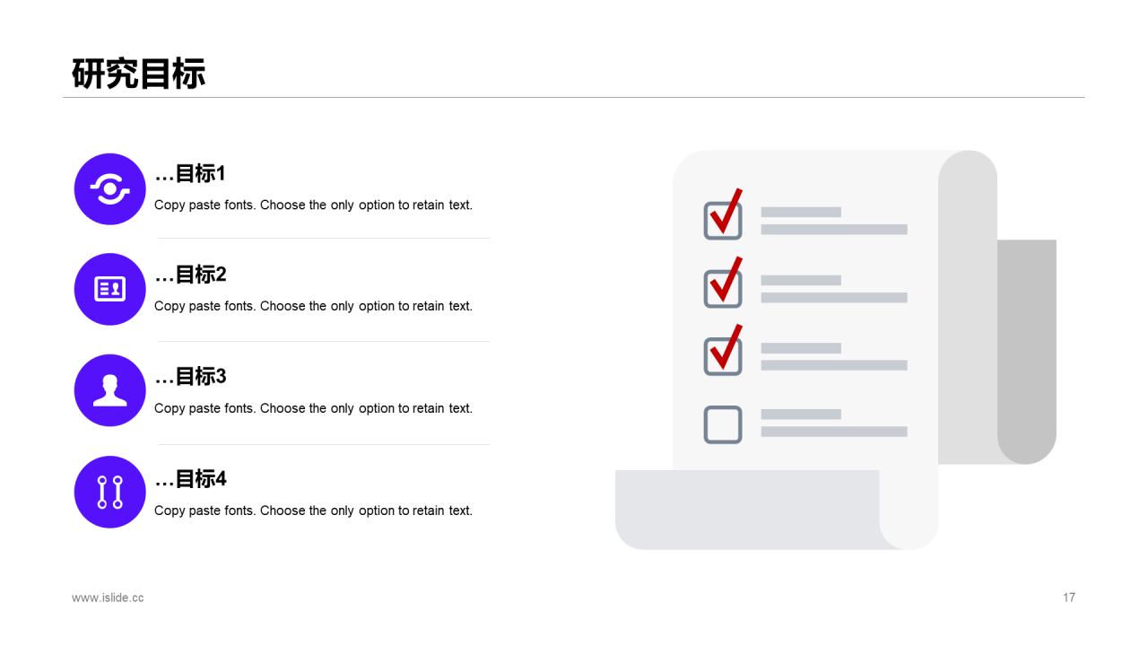Screen dimensions: 1148x646
Task: Click the …目标1 heading text
Action: (190, 173)
